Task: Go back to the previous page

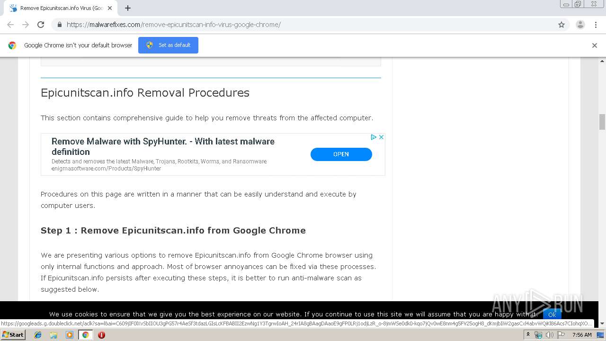Action: click(10, 25)
